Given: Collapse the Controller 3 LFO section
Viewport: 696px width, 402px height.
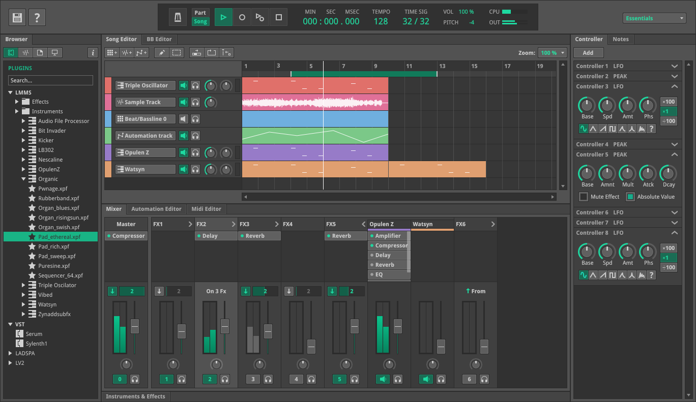Looking at the screenshot, I should click(674, 87).
